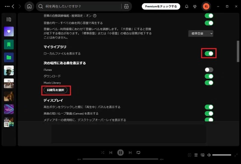Toggle the Music Library source switch

209,83
